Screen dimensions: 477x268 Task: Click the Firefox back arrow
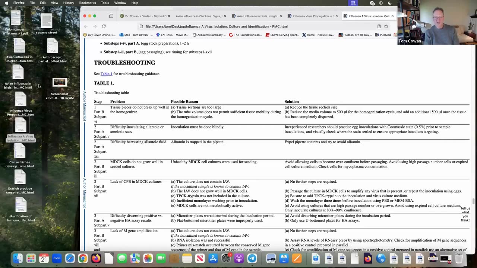pyautogui.click(x=86, y=26)
